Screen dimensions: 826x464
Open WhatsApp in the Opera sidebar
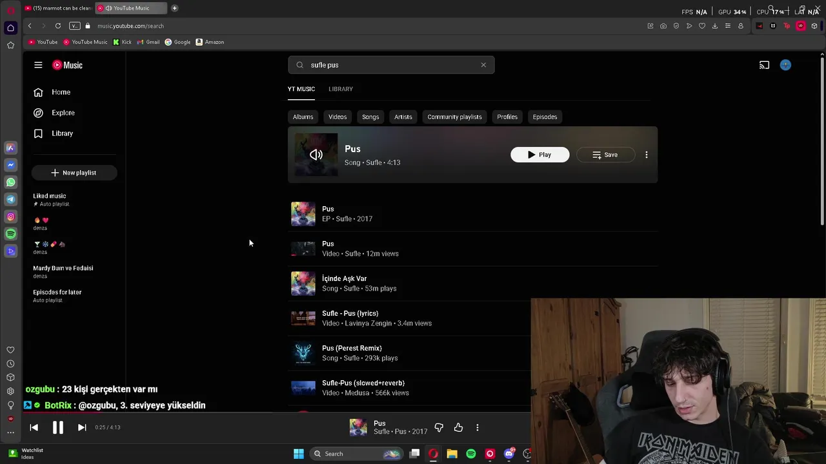click(x=10, y=182)
